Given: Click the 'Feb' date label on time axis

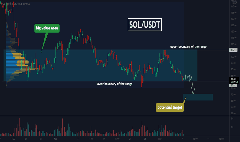Looking at the screenshot, I should [x=56, y=139].
